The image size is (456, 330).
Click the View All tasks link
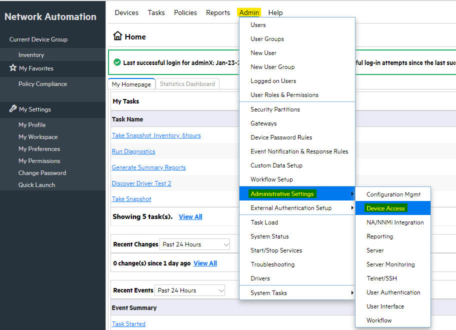190,216
